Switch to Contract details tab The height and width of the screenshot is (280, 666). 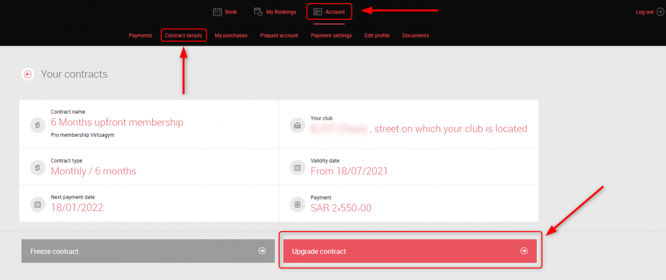(183, 36)
